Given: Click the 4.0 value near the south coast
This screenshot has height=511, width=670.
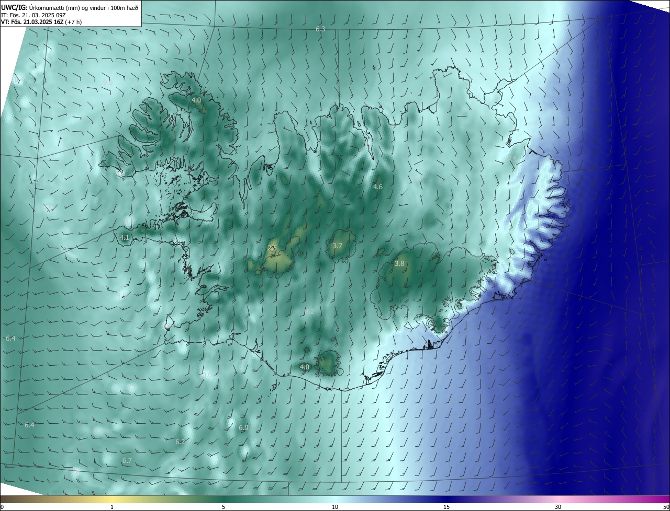Looking at the screenshot, I should tap(305, 367).
